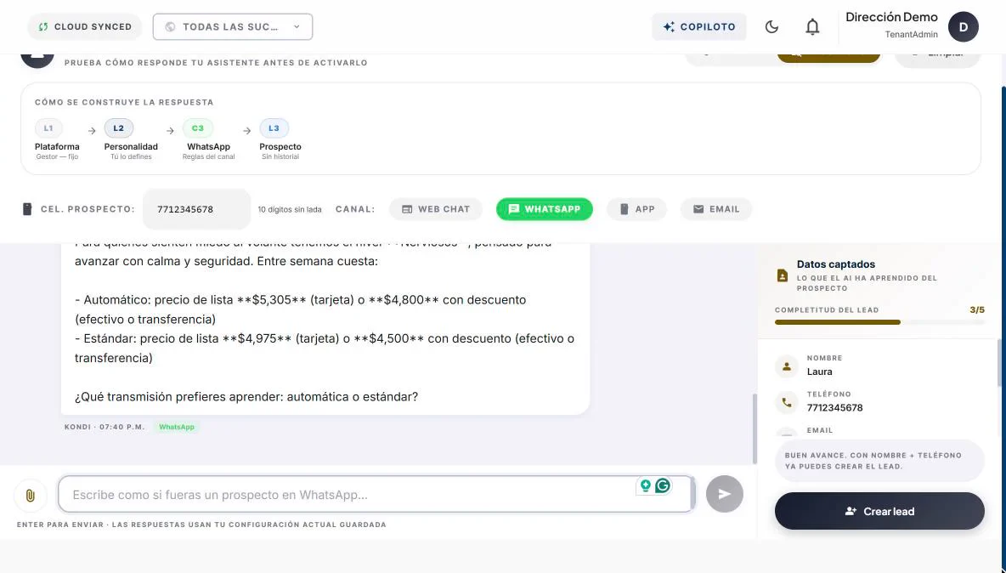This screenshot has width=1006, height=573.
Task: Select the L1 Plataforma layer badge
Action: [x=48, y=128]
